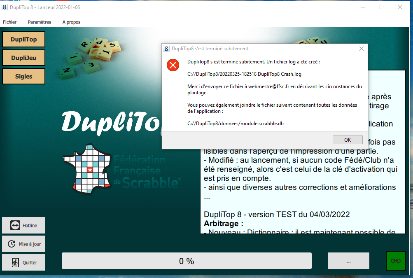The image size is (413, 278).
Task: Click the TeamViewer Hotline icon
Action: click(15, 225)
